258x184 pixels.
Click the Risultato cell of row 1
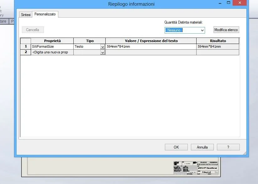tap(218, 46)
